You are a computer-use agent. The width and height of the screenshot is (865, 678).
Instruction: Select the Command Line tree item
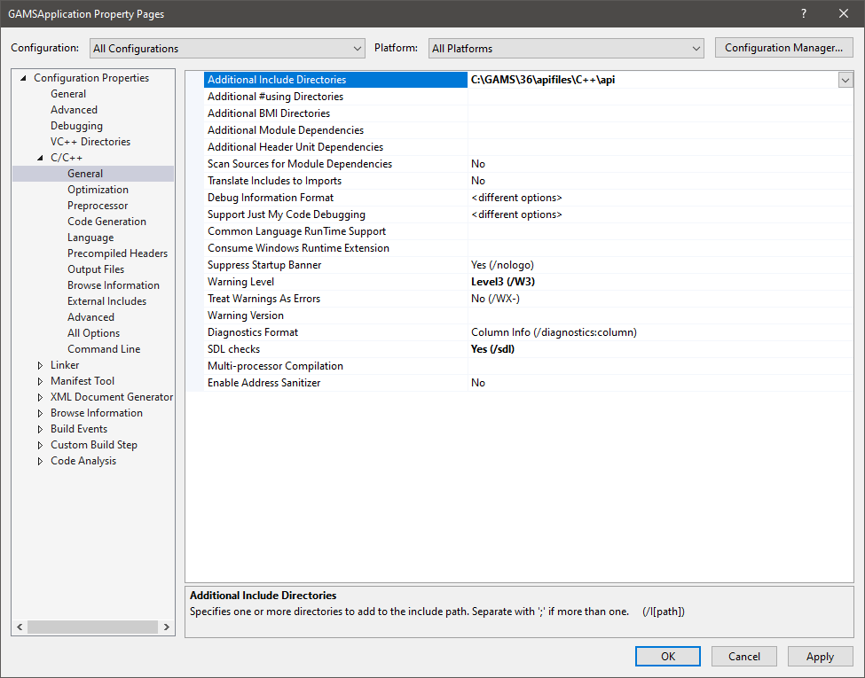coord(104,349)
